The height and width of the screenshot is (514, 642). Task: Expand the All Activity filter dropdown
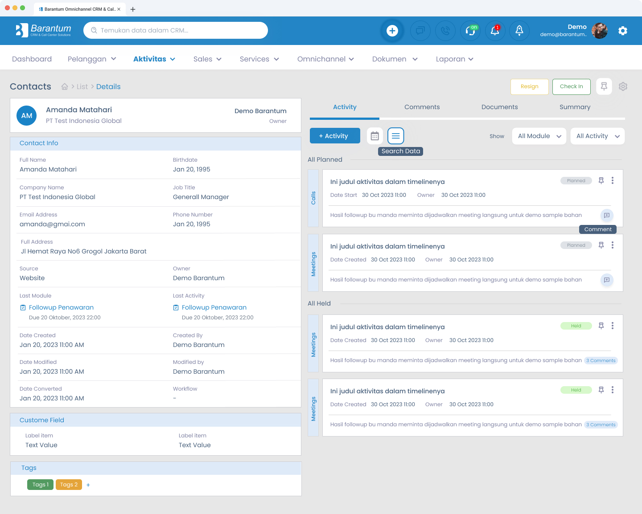click(597, 136)
